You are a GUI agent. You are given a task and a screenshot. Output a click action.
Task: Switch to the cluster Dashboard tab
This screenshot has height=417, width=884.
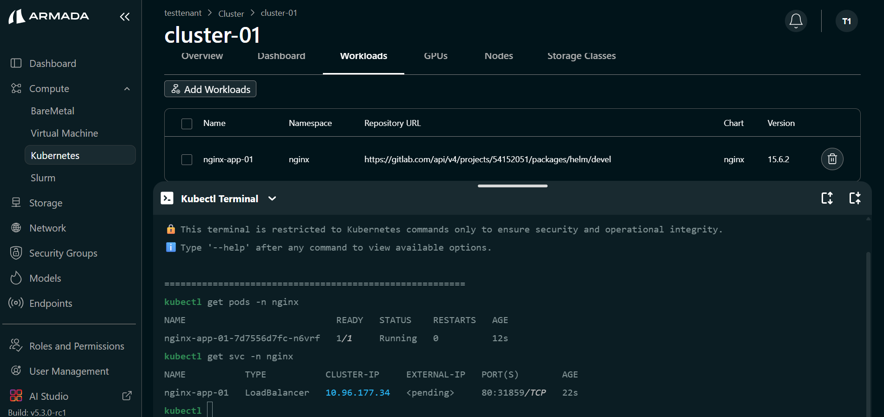click(x=281, y=56)
